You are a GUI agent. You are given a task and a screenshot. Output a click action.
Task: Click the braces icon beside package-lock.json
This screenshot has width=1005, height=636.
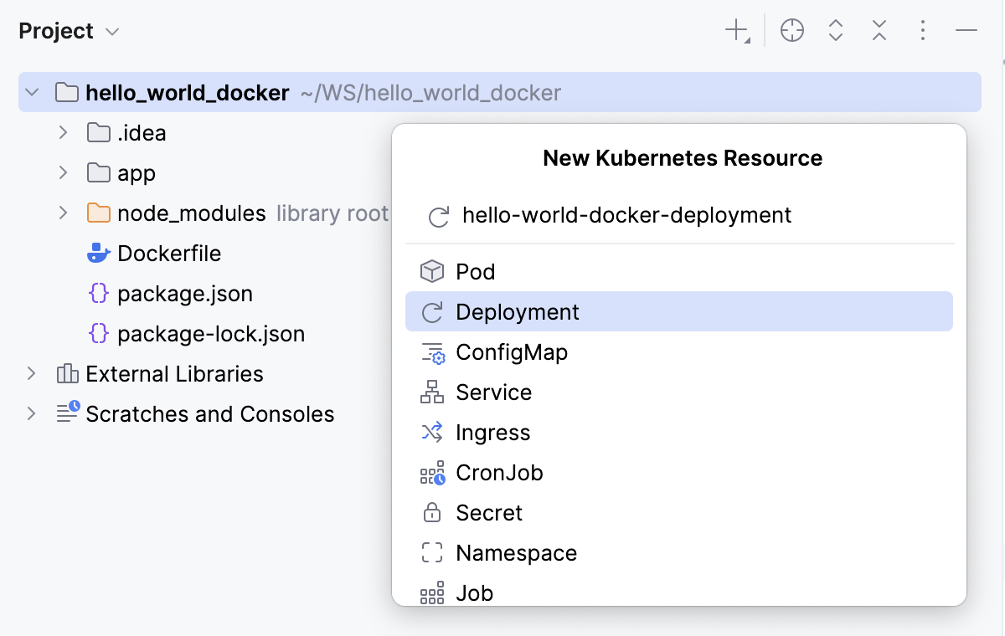(x=99, y=333)
